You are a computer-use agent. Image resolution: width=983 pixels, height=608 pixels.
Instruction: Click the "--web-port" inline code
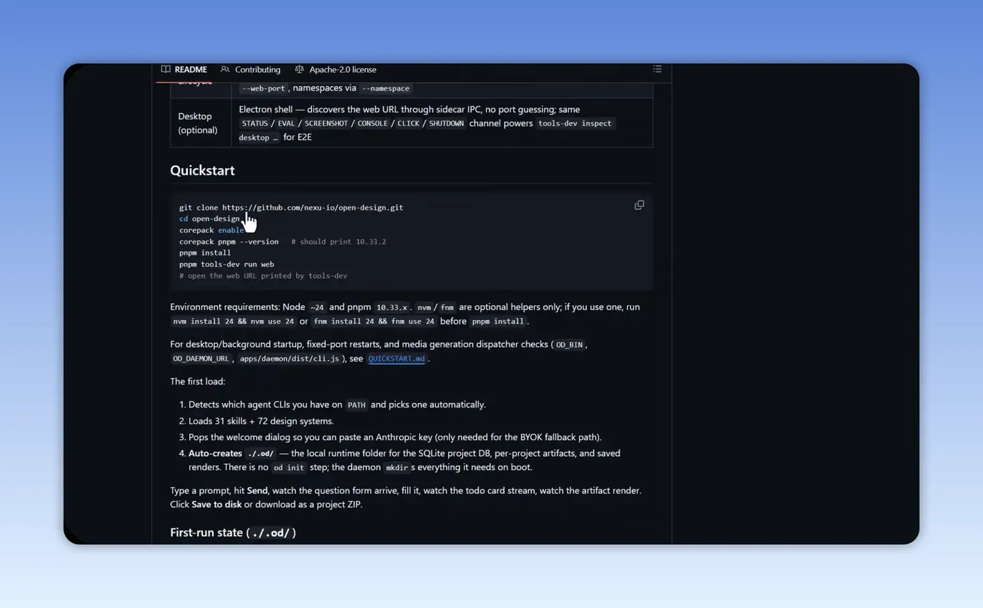coord(263,88)
